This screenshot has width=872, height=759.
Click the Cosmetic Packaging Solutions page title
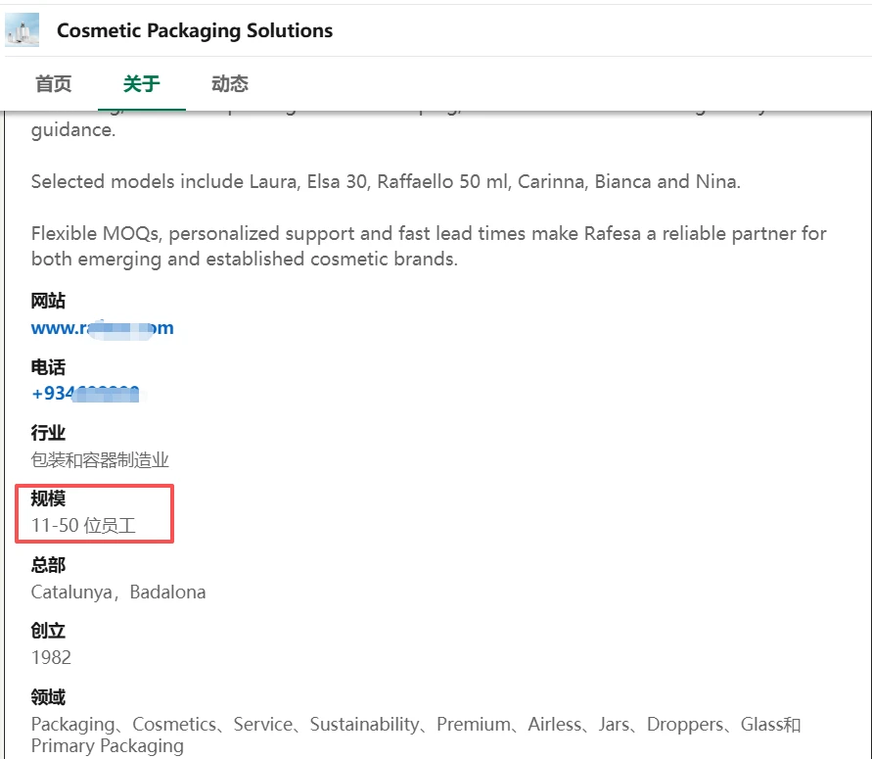(x=195, y=30)
